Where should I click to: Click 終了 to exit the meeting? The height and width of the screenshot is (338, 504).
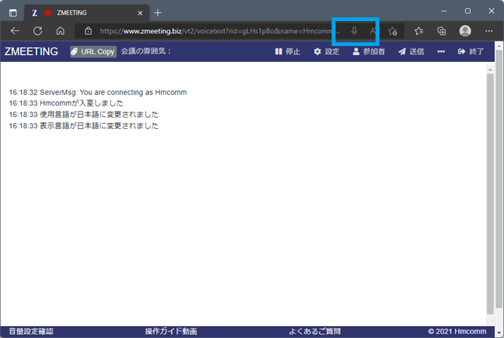(471, 52)
